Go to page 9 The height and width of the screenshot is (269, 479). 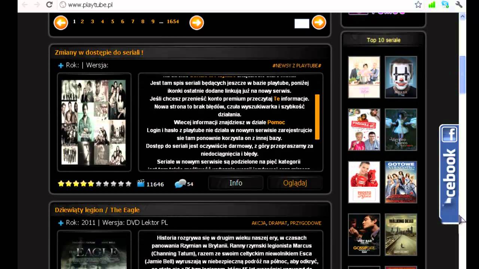click(153, 22)
